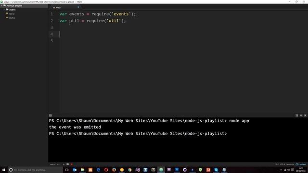Show hidden system tray icons
The width and height of the screenshot is (308, 173).
tap(281, 170)
